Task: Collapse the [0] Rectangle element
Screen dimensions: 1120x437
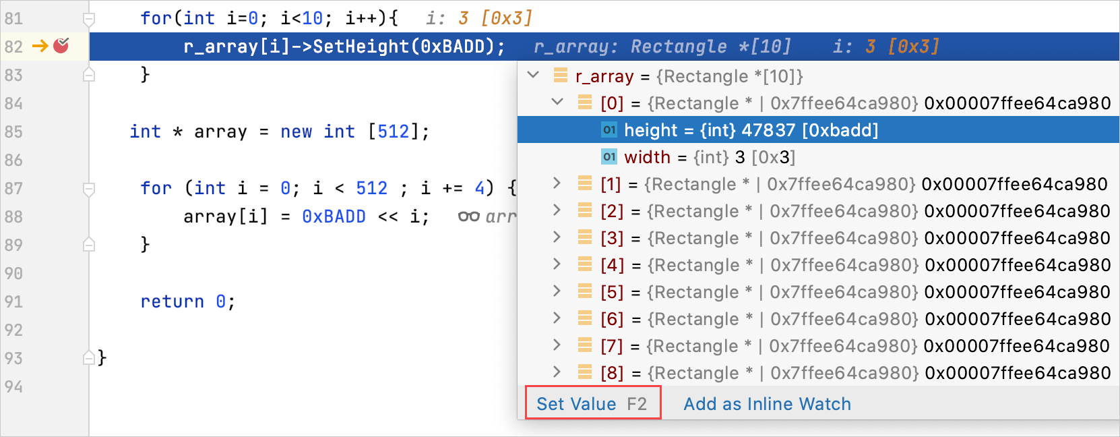Action: pyautogui.click(x=557, y=102)
